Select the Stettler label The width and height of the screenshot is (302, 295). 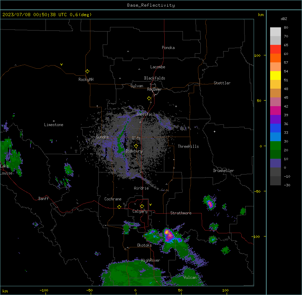pyautogui.click(x=222, y=83)
